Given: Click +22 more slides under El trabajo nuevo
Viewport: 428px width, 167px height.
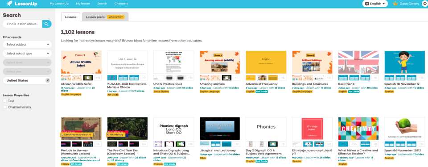Looking at the screenshot, I should (x=329, y=144).
